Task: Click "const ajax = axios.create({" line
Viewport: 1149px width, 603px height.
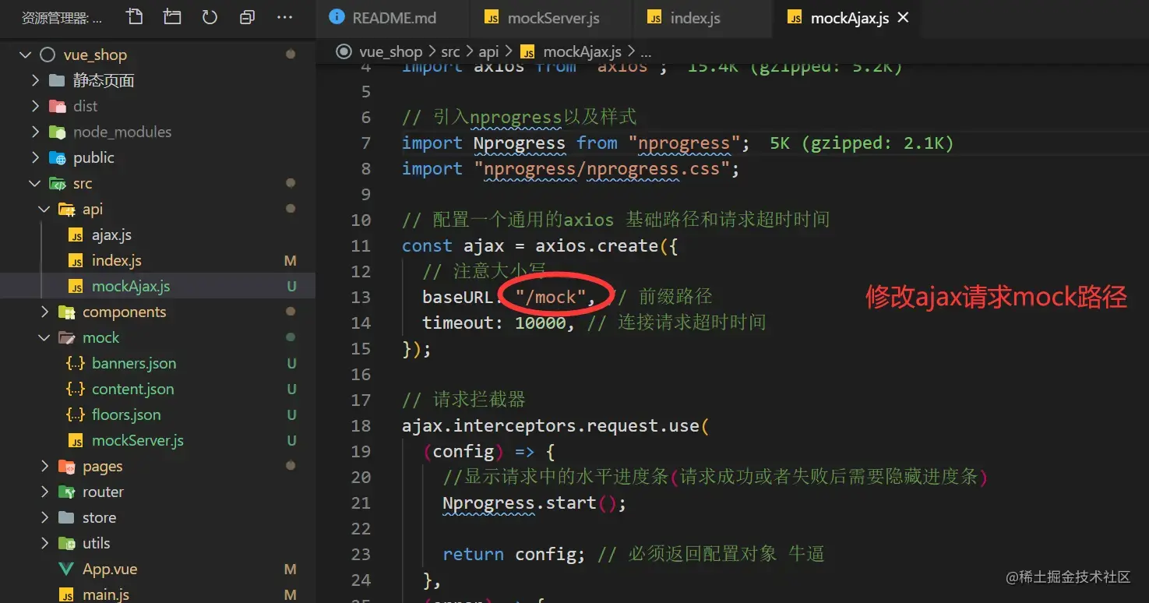Action: coord(541,246)
